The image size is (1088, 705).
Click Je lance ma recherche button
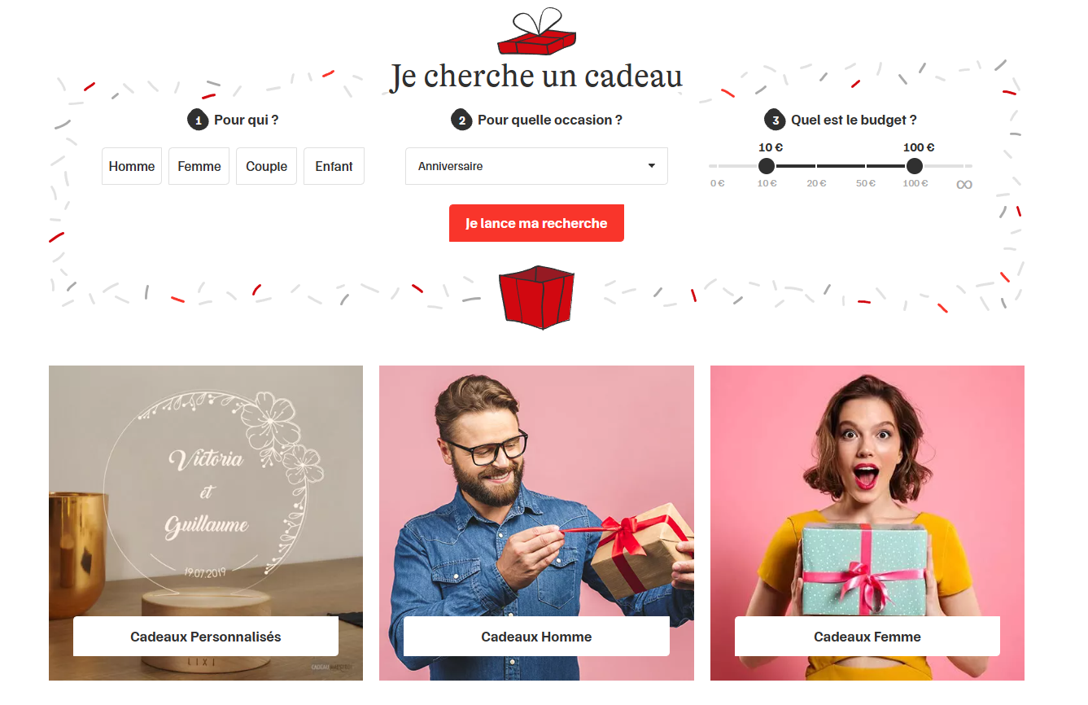click(536, 223)
